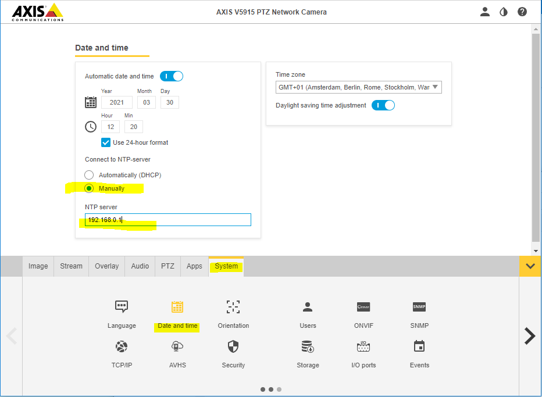Switch to the Stream tab
This screenshot has height=397, width=542.
coord(71,266)
